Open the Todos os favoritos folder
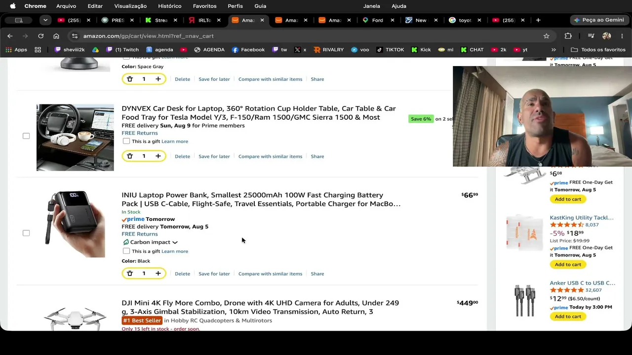This screenshot has height=355, width=632. point(598,50)
